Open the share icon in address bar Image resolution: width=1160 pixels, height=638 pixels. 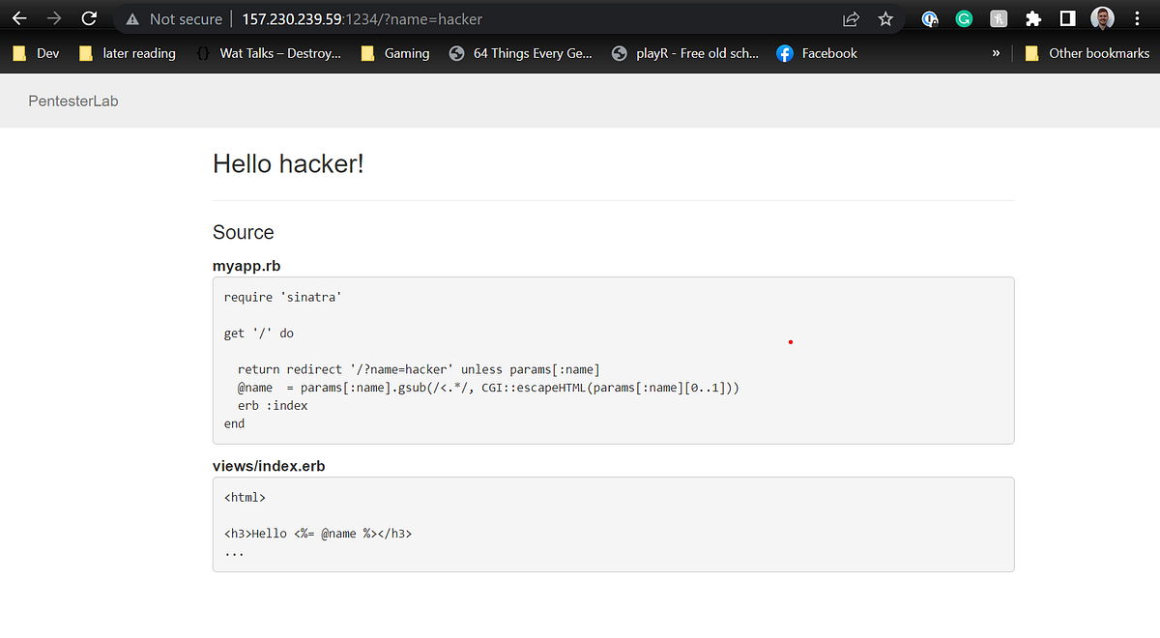pyautogui.click(x=850, y=17)
